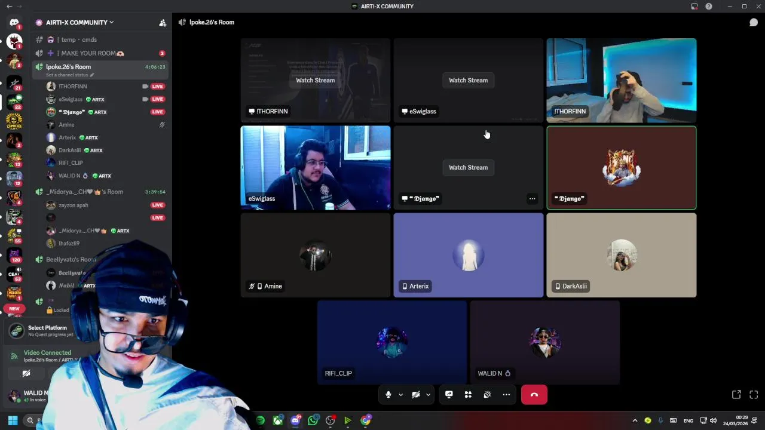The width and height of the screenshot is (765, 430).
Task: Open Discord direct messages home icon
Action: [14, 22]
